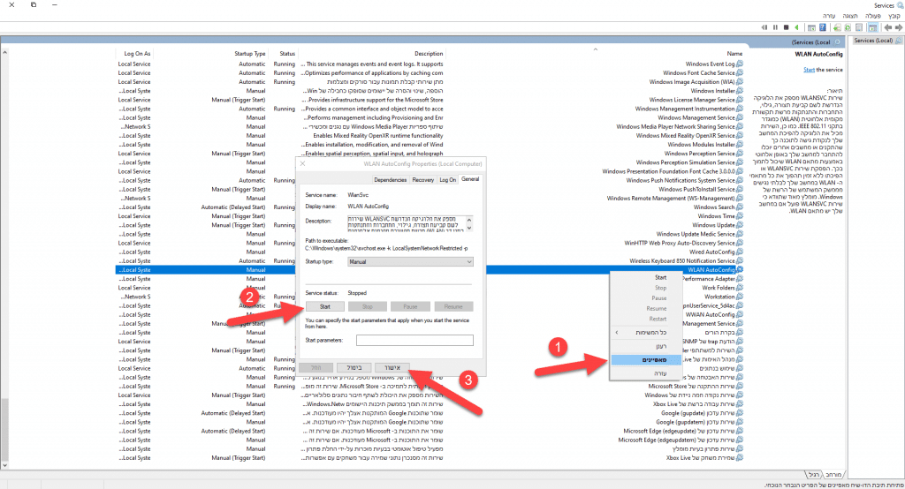905x489 pixels.
Task: Click the green Start Service toolbar icon
Action: pos(796,27)
